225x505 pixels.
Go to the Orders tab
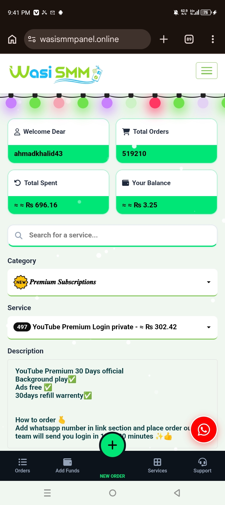(x=22, y=466)
